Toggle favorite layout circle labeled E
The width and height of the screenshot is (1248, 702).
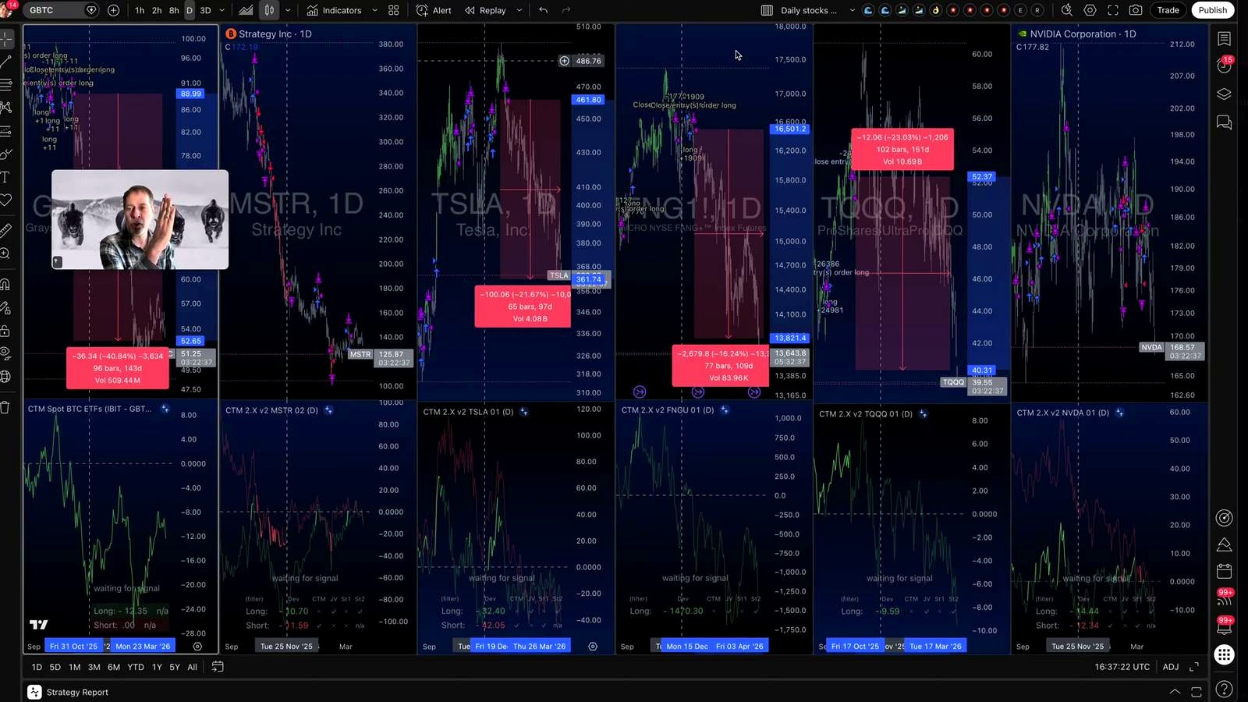coord(1020,10)
